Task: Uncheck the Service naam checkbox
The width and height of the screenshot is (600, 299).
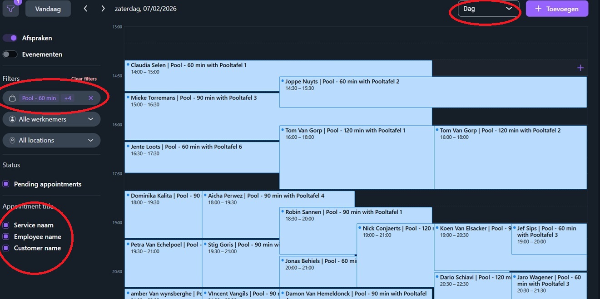Action: click(x=6, y=225)
